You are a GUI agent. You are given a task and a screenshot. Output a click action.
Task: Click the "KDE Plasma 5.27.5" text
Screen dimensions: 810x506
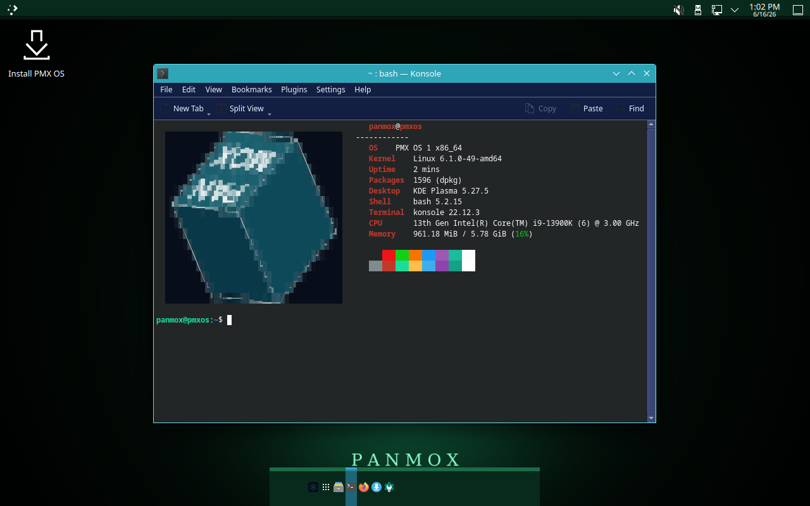click(451, 191)
